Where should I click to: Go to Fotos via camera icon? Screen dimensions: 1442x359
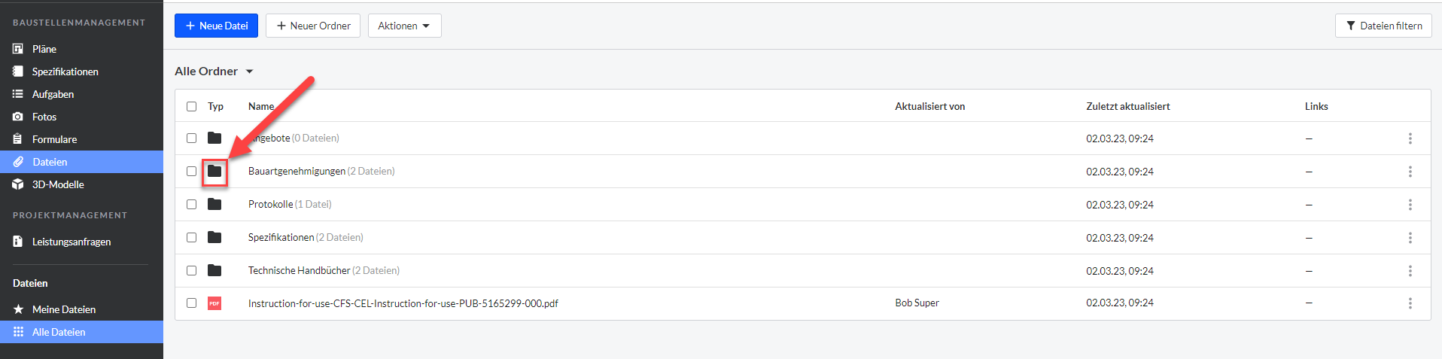click(18, 117)
